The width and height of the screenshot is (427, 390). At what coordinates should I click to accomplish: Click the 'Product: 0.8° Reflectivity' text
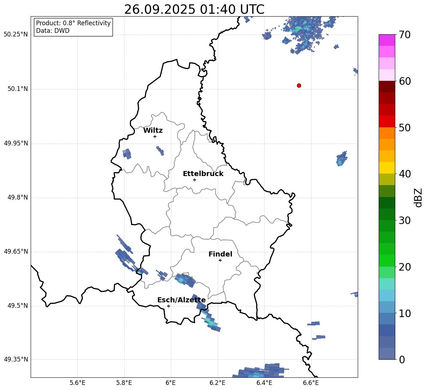(73, 23)
